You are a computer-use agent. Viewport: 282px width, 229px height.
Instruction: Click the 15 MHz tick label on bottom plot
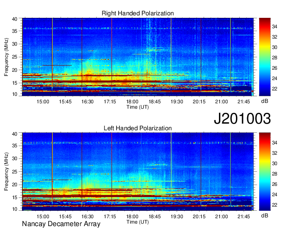[x=15, y=198]
